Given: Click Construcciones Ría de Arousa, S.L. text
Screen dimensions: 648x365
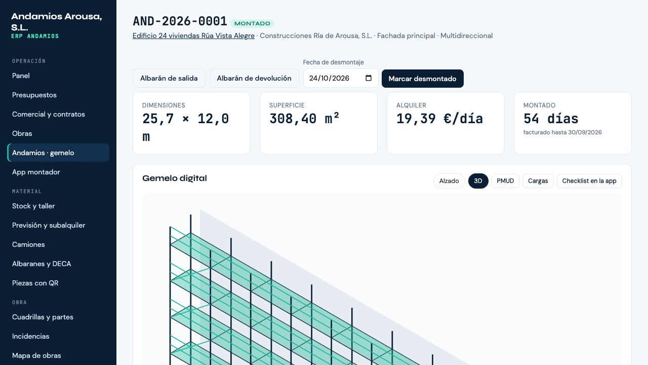Looking at the screenshot, I should click(316, 35).
